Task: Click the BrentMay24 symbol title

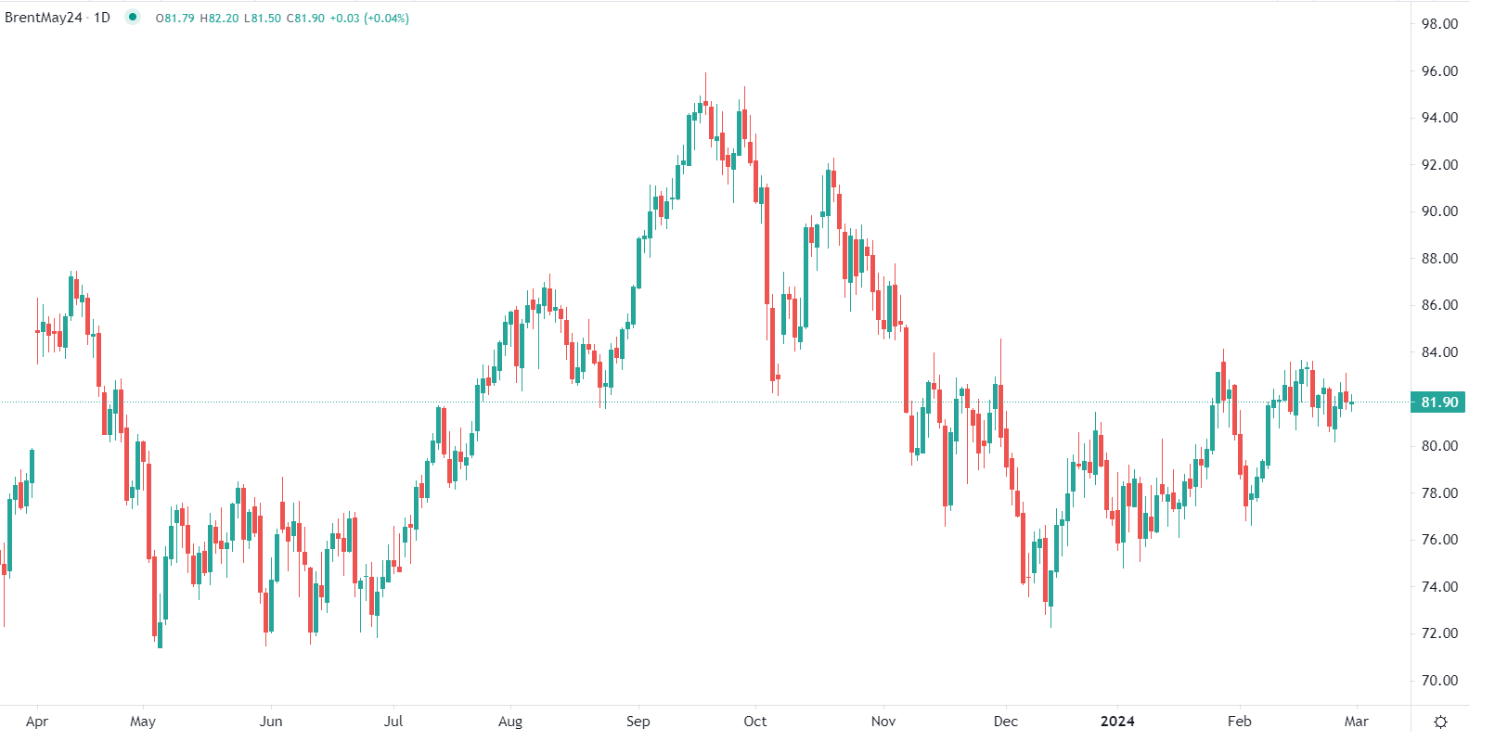Action: point(43,18)
